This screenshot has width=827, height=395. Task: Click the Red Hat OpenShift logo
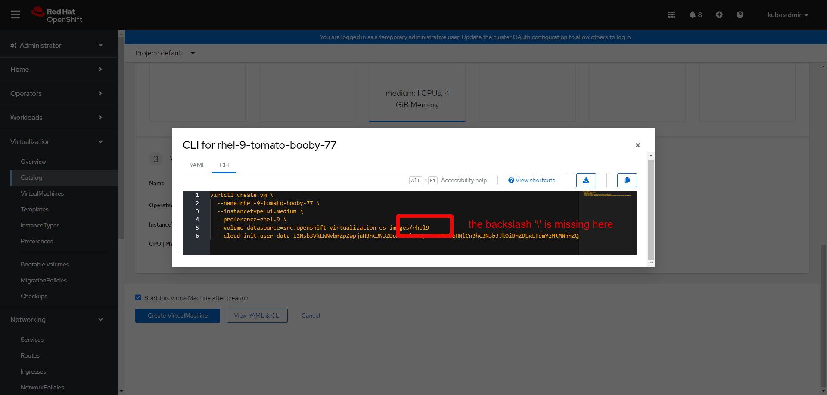pyautogui.click(x=56, y=15)
